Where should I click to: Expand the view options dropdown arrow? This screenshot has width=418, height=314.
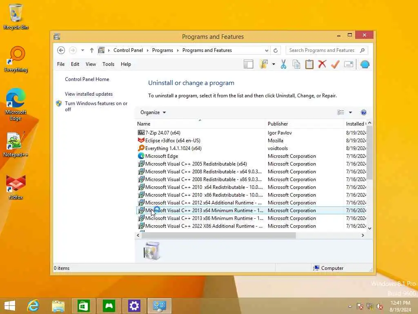click(x=350, y=112)
